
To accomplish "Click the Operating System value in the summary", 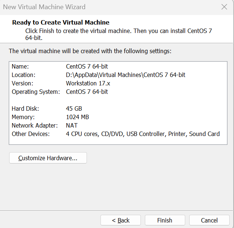I will click(x=87, y=92).
